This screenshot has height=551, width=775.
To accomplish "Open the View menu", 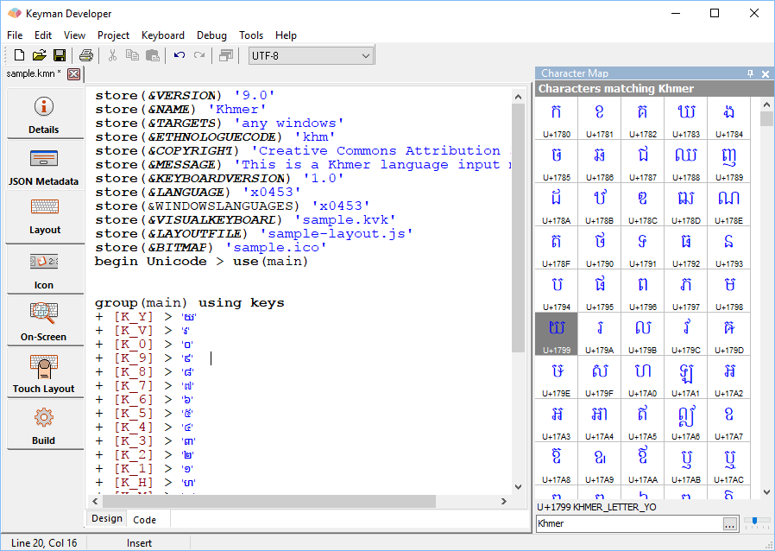I will point(74,35).
